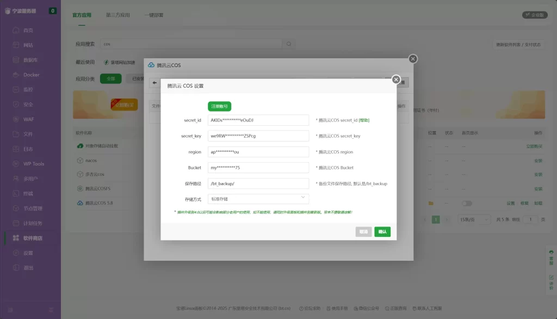Click the back arrow in 腾讯云COS window

[155, 83]
